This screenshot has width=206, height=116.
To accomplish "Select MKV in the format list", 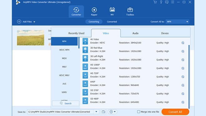I will click(64, 67).
